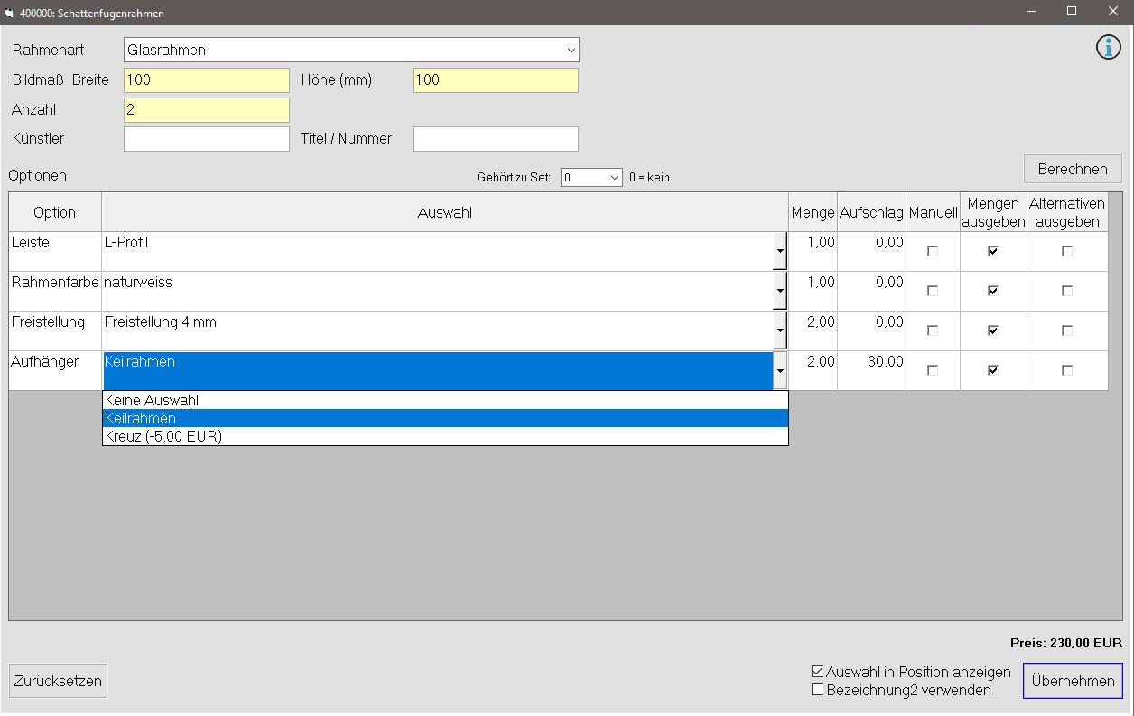Open the Gehört zu Set dropdown

[615, 178]
